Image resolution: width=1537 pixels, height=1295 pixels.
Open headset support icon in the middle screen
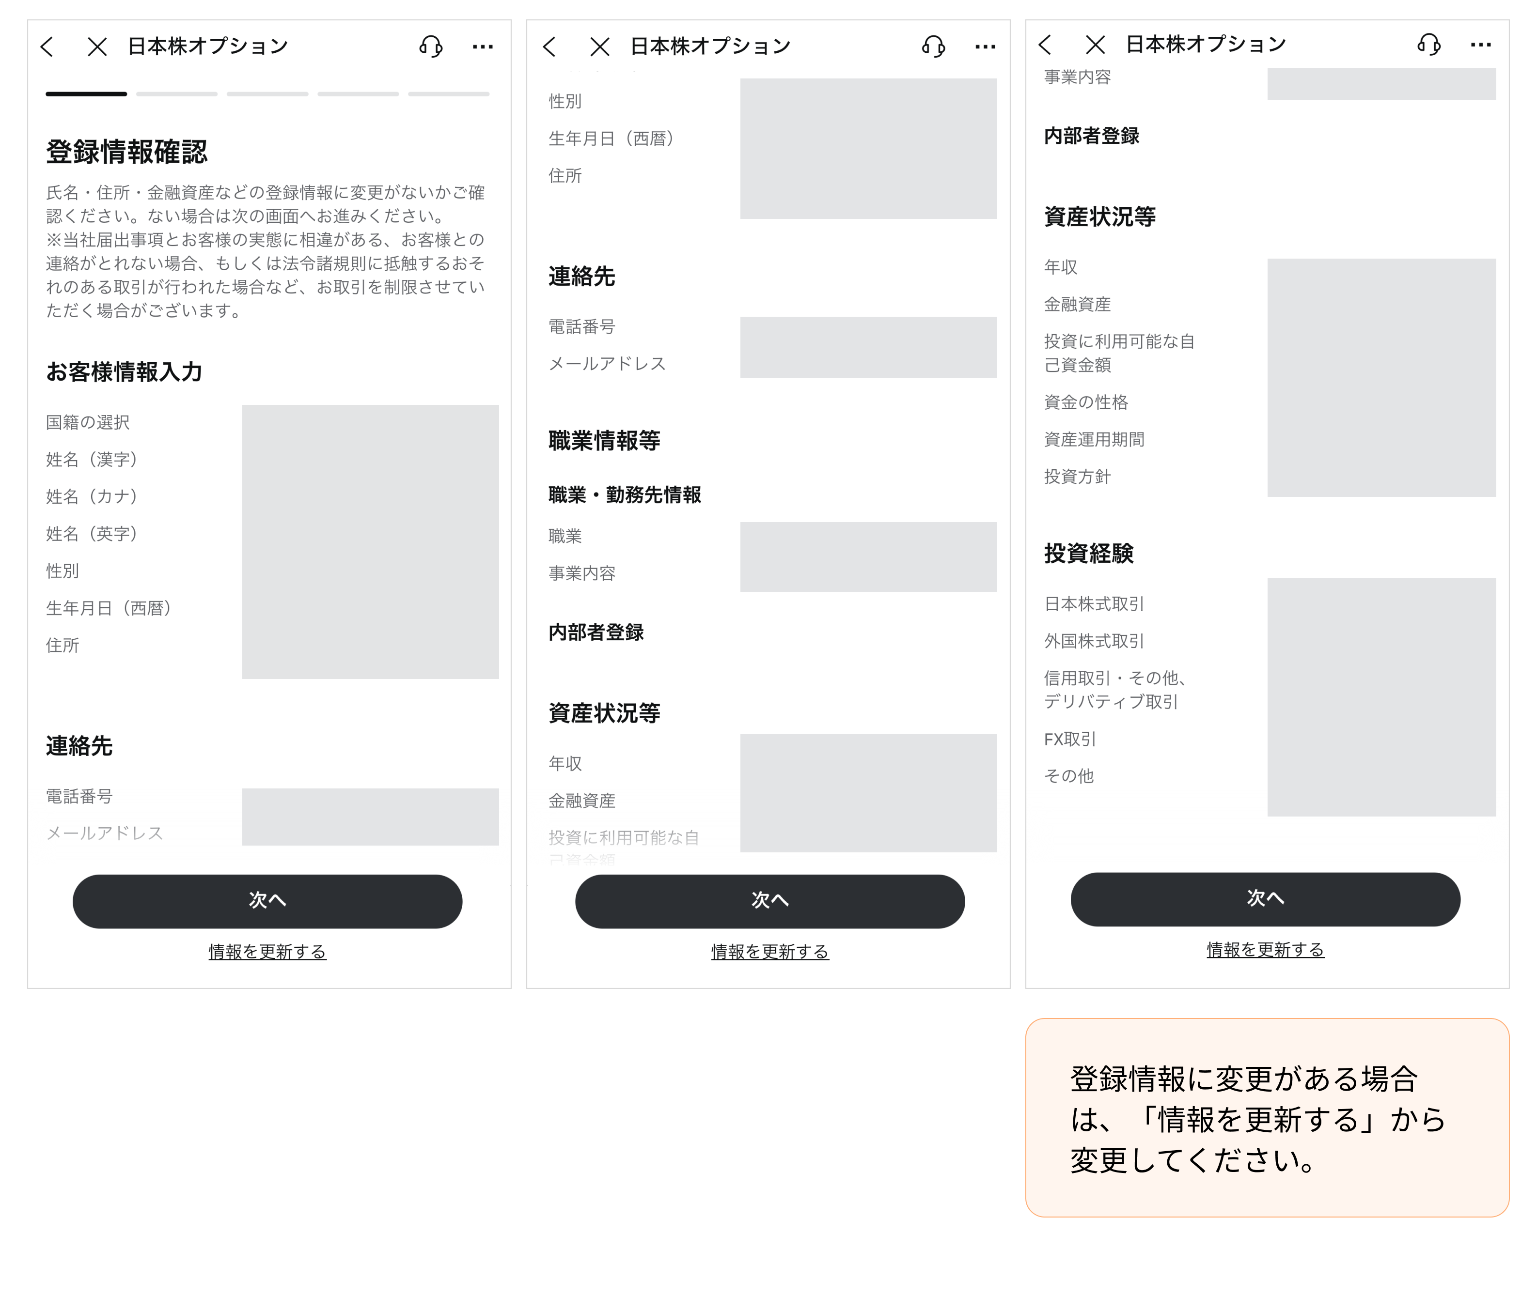coord(933,47)
